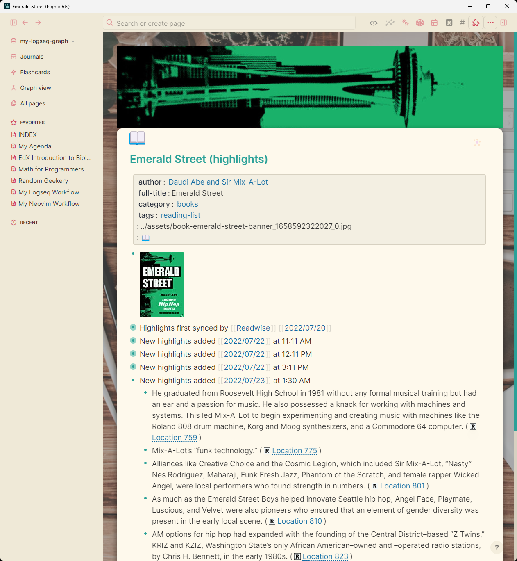Image resolution: width=517 pixels, height=561 pixels.
Task: Click the shooting star toolbar icon
Action: point(405,23)
